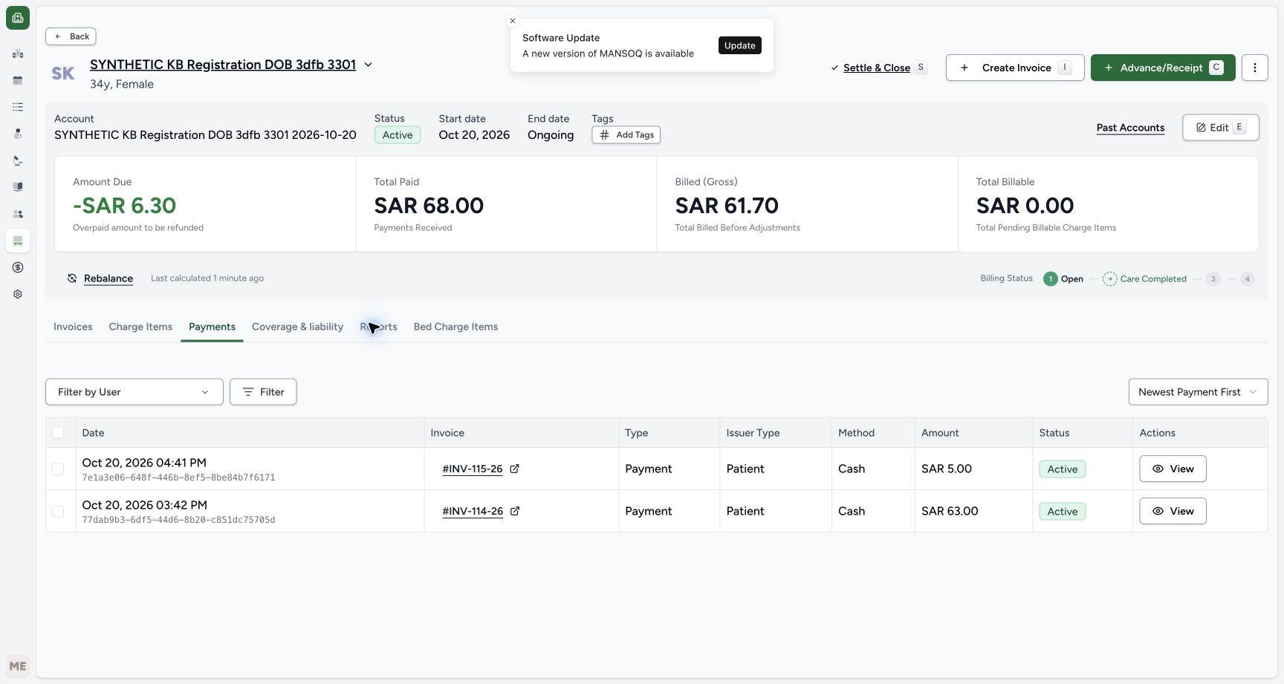This screenshot has width=1284, height=684.
Task: Click the Create Invoice button
Action: 1015,68
